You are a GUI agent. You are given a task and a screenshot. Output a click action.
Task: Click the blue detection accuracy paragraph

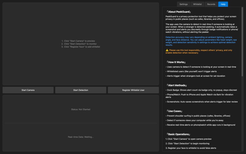click(x=201, y=41)
